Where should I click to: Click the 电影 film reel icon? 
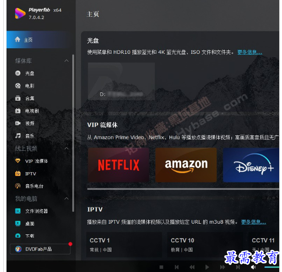[18, 86]
